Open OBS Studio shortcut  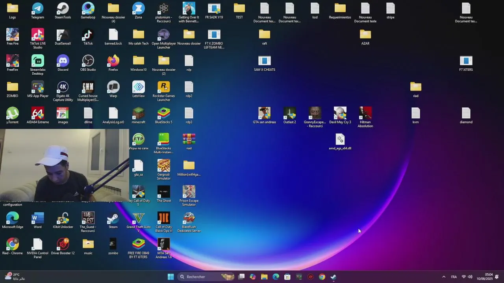tap(88, 63)
